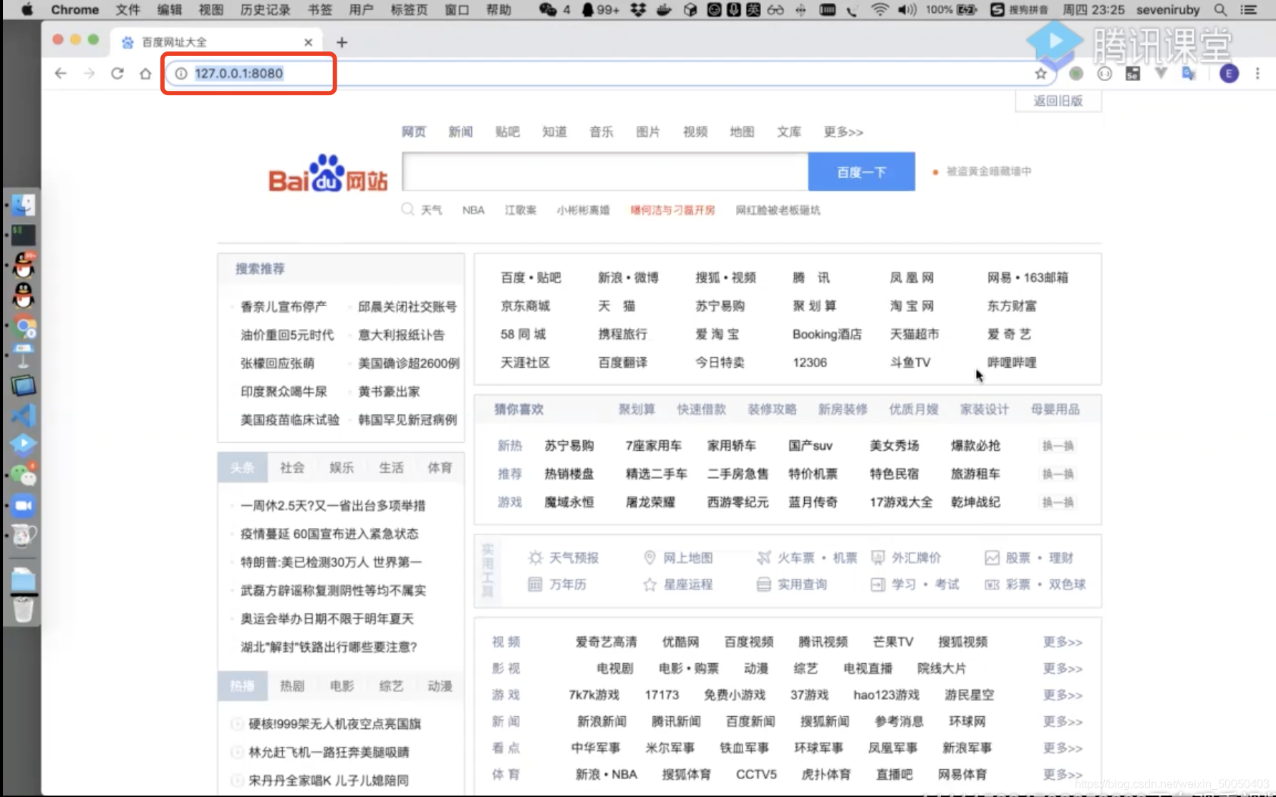Expand 更多>> in 视频 row
Viewport: 1276px width, 797px height.
1062,642
